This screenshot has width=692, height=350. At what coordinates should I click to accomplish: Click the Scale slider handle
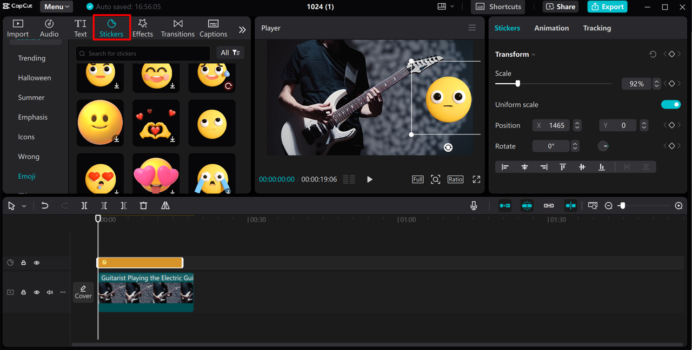click(x=517, y=84)
